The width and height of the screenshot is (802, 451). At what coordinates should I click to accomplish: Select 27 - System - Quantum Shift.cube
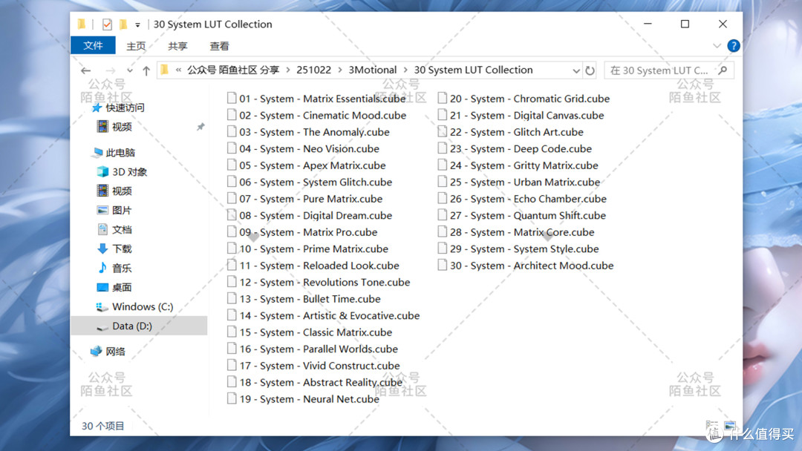tap(528, 215)
